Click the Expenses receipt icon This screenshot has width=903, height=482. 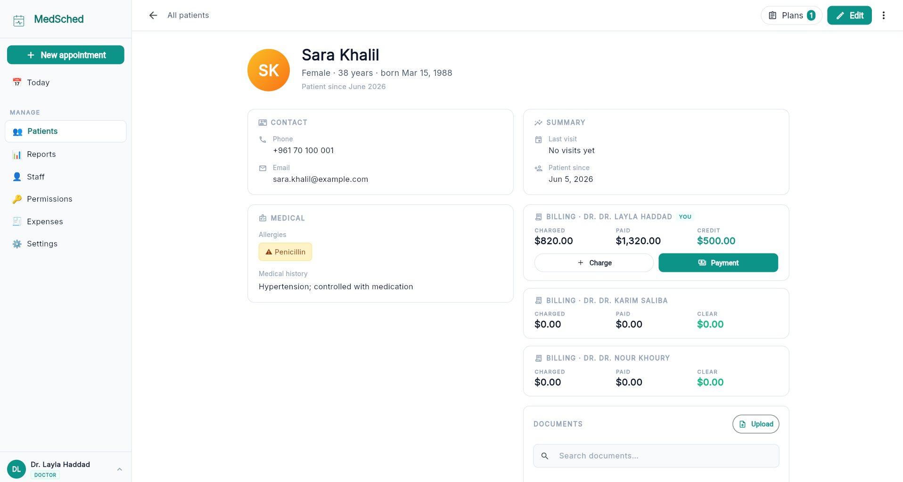click(x=17, y=221)
